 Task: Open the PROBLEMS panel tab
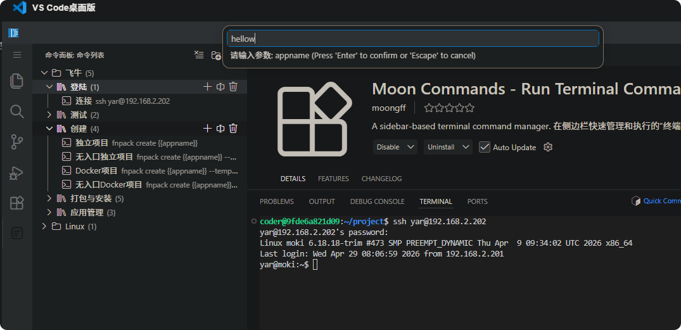pos(277,201)
